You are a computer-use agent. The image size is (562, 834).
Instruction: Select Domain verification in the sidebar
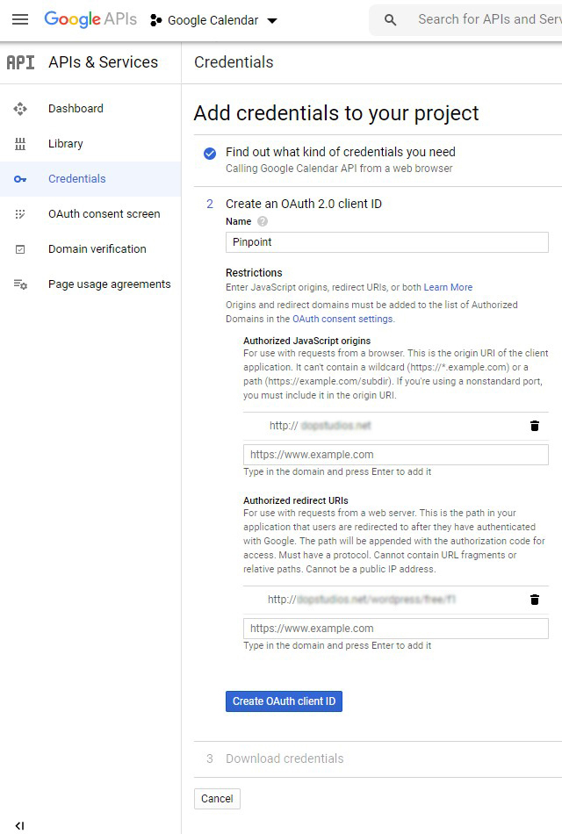pos(97,249)
